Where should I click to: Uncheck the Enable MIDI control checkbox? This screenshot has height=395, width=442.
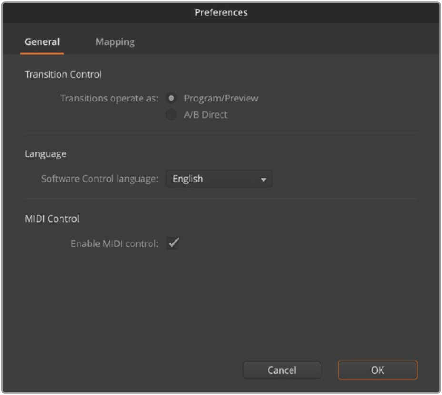173,243
